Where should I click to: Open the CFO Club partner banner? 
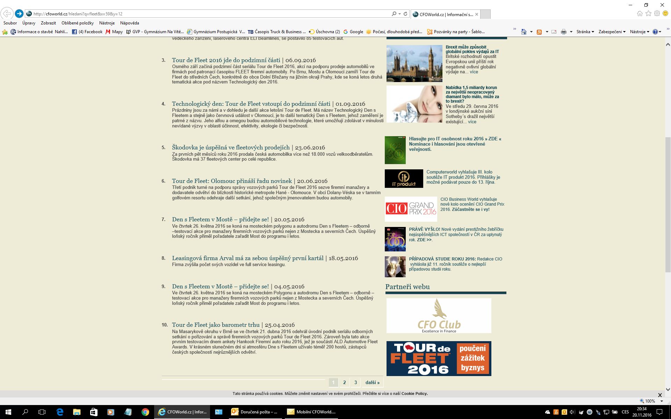pyautogui.click(x=439, y=316)
